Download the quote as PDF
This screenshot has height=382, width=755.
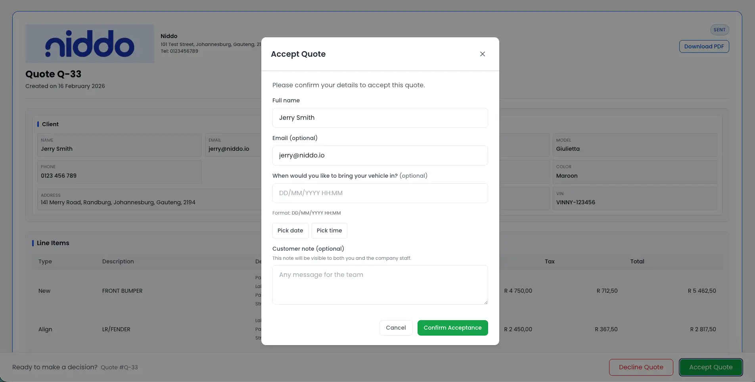(704, 46)
